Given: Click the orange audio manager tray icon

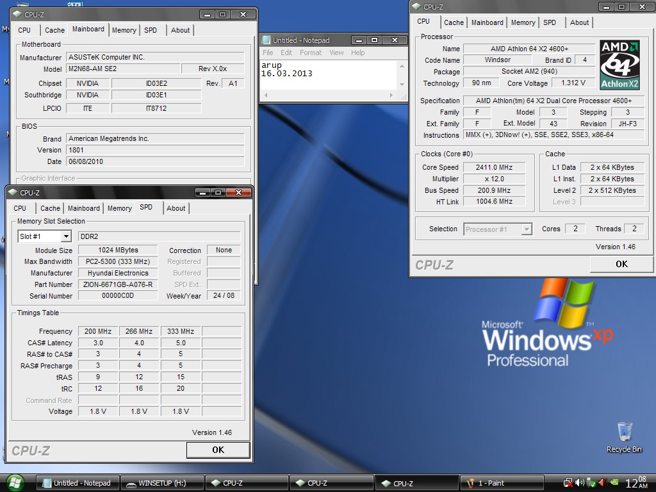Looking at the screenshot, I should (x=602, y=483).
